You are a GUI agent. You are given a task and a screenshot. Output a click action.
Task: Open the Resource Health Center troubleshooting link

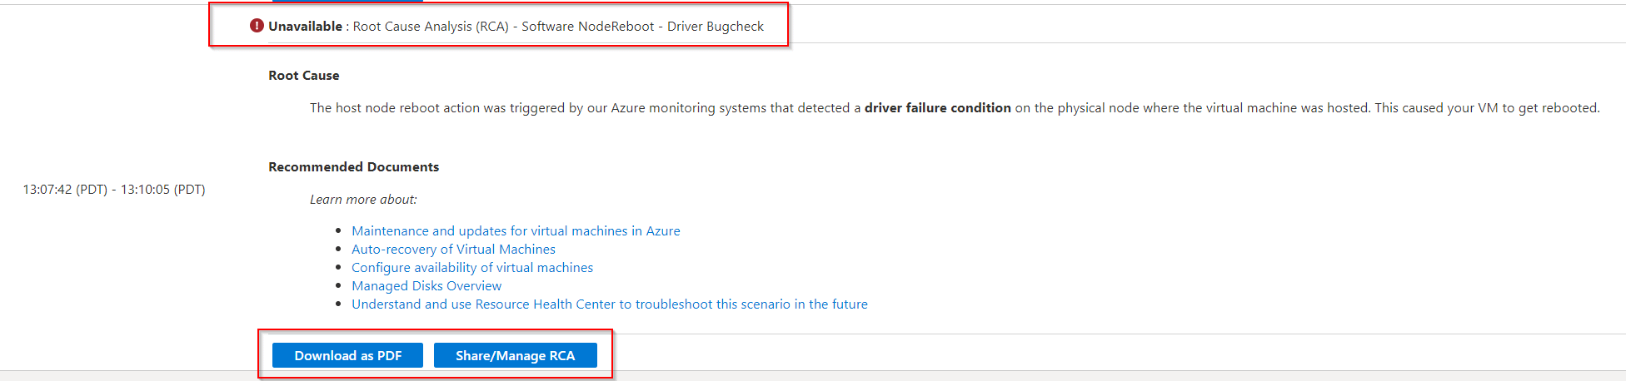[609, 304]
